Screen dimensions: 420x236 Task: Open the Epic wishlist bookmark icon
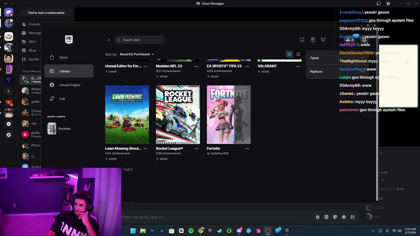click(302, 40)
